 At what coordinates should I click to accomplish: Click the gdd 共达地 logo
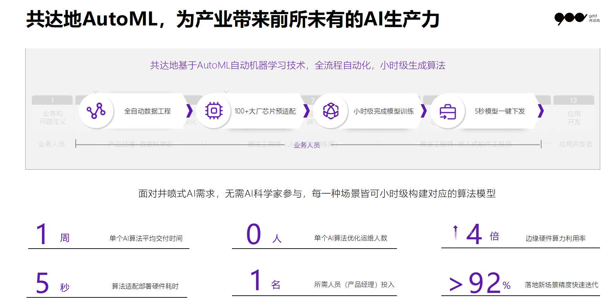click(x=577, y=19)
